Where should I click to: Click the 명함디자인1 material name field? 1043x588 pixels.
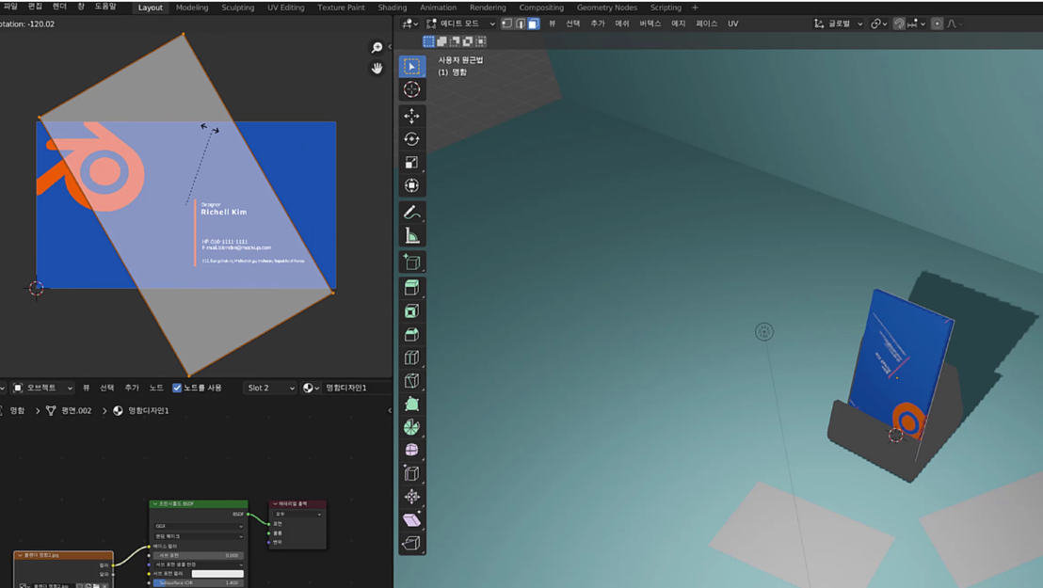(x=345, y=388)
